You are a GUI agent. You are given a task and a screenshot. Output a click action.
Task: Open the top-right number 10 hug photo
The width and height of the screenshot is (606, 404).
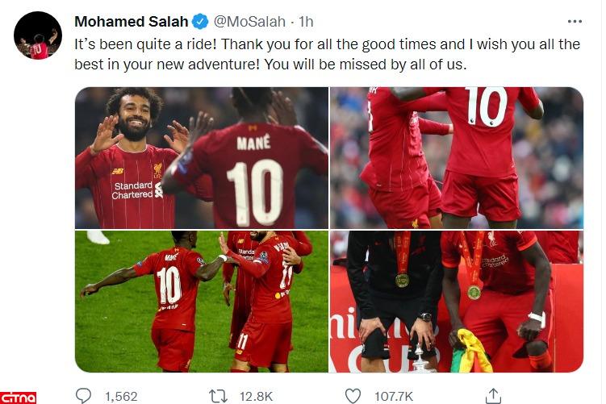[x=457, y=157]
